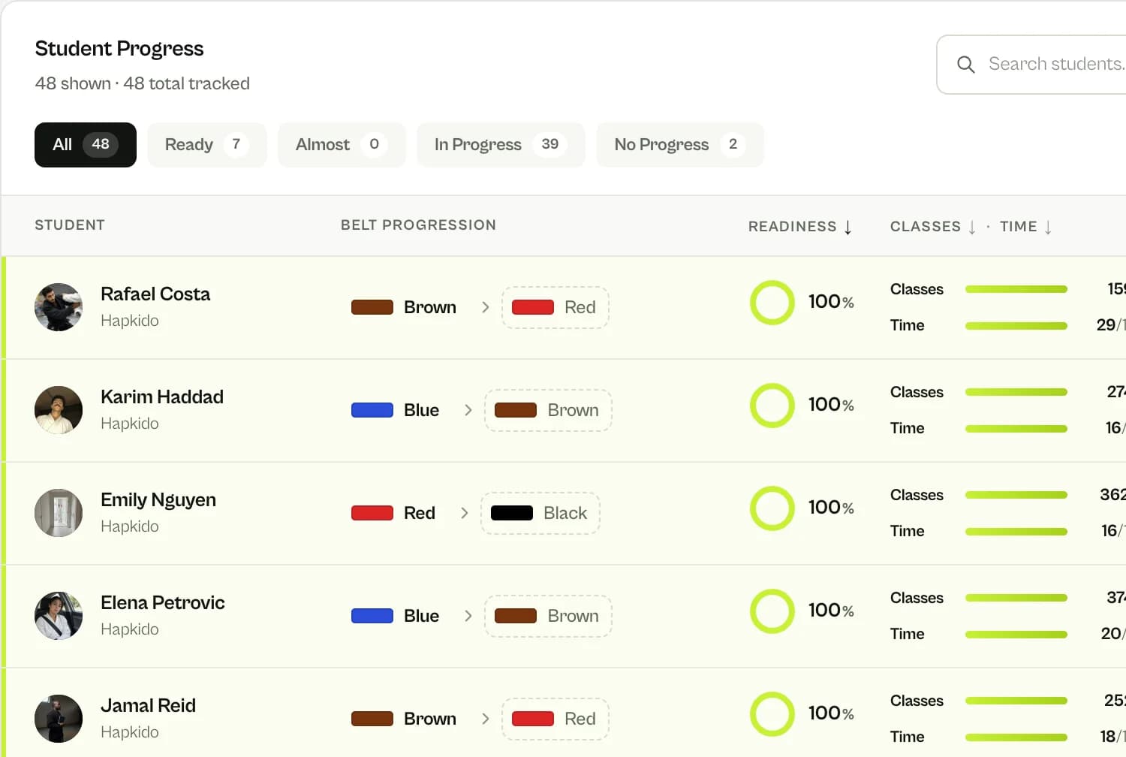The width and height of the screenshot is (1126, 757).
Task: Click Rafael Costa's belt progression chevron
Action: point(485,307)
